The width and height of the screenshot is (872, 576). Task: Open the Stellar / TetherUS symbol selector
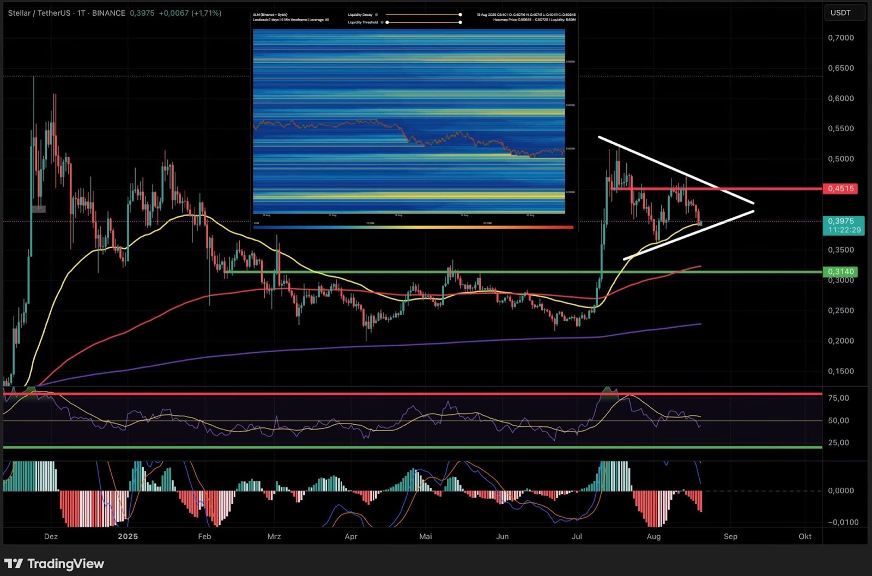pyautogui.click(x=38, y=13)
